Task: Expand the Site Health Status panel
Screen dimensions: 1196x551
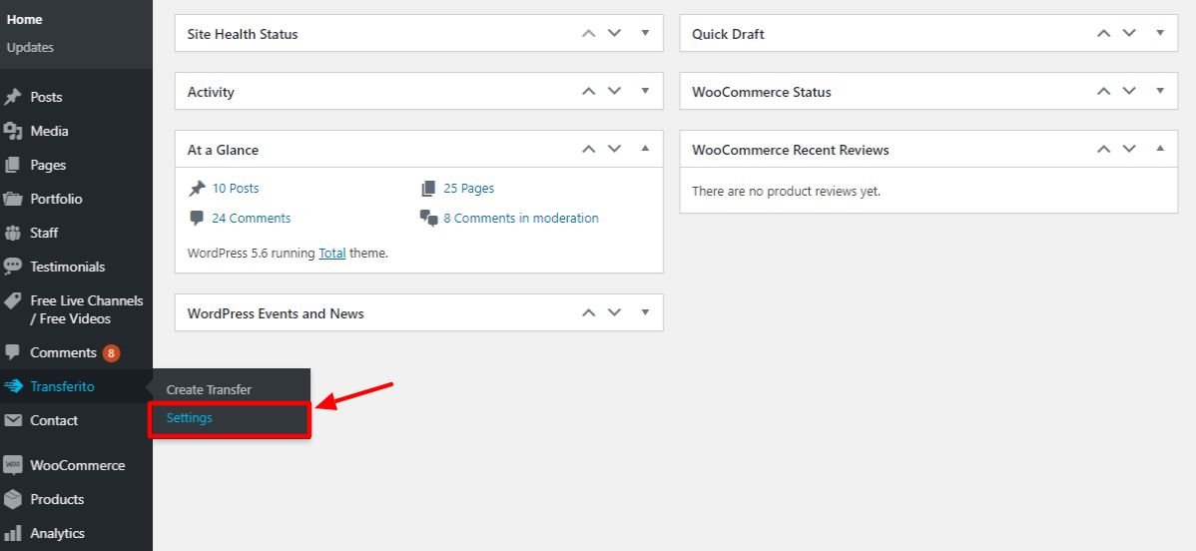Action: tap(645, 34)
